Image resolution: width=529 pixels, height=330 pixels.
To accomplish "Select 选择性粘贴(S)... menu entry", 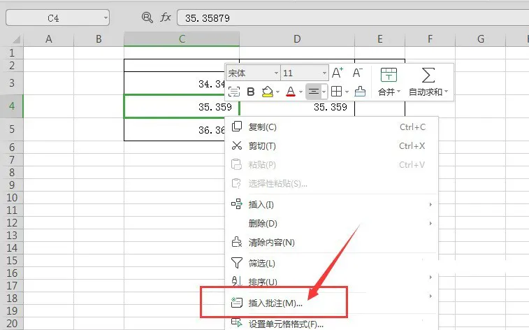I will [332, 184].
